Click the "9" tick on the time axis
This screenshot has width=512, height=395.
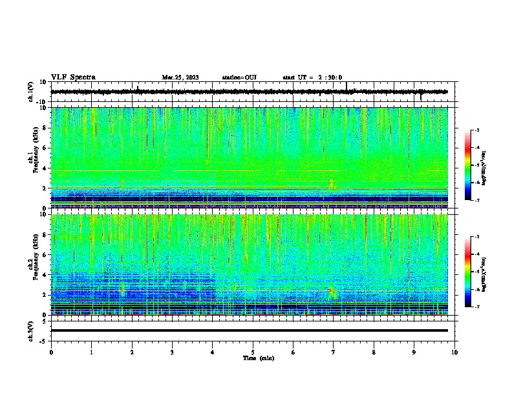pyautogui.click(x=414, y=352)
